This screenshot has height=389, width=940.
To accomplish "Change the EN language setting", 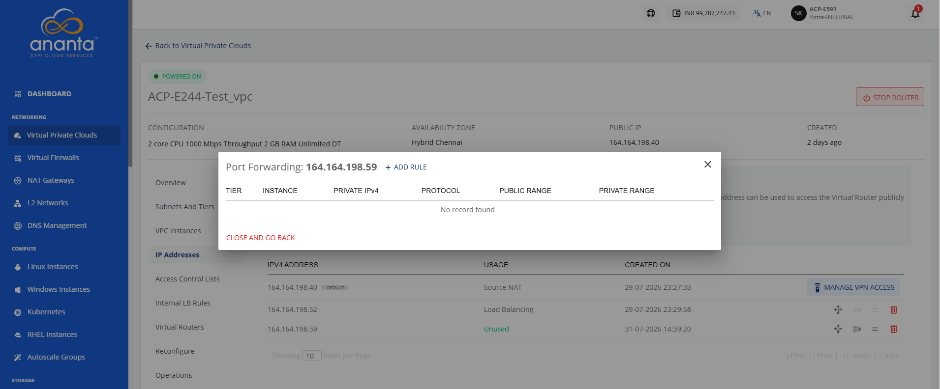I will point(762,13).
